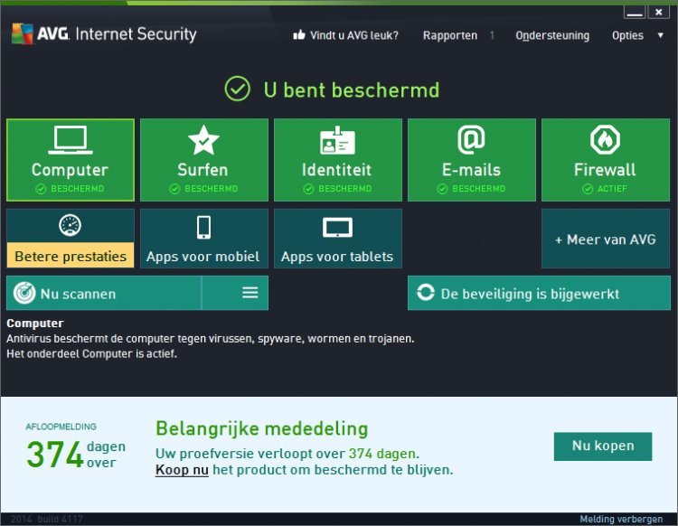Follow the Koop nu link
This screenshot has height=526, width=678.
pyautogui.click(x=182, y=470)
